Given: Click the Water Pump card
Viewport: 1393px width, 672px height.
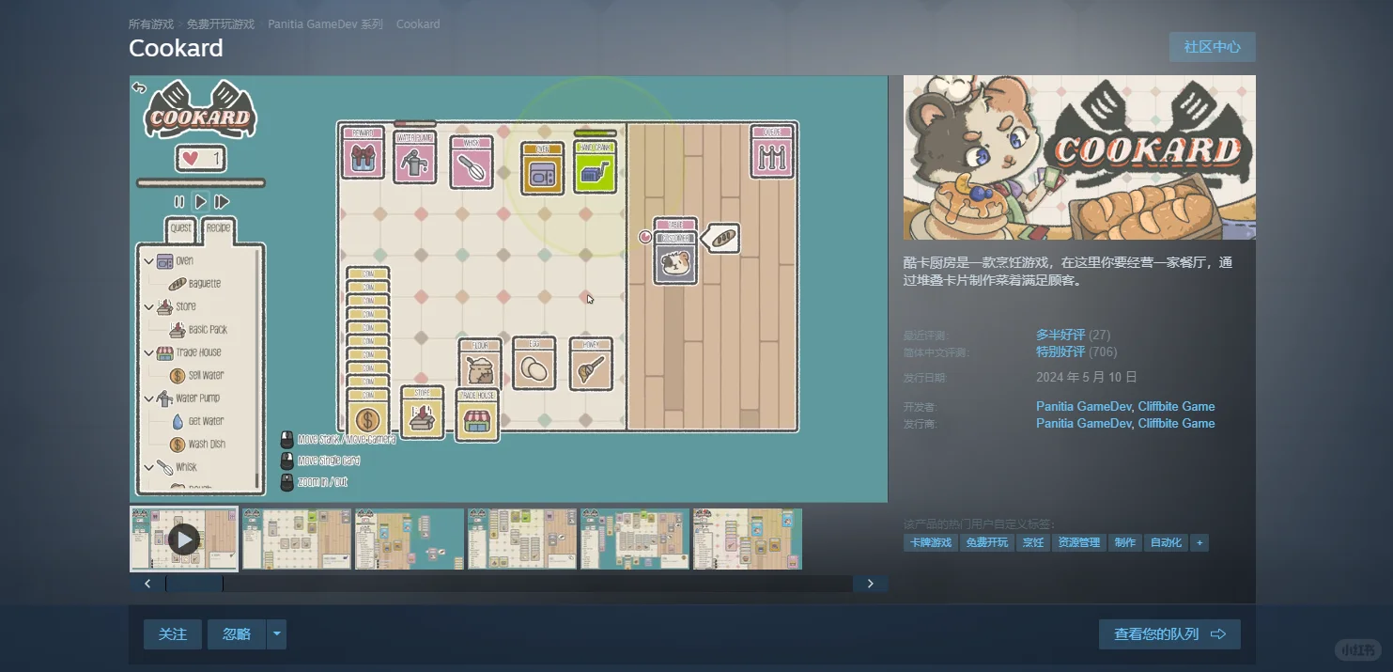Looking at the screenshot, I should (x=415, y=156).
